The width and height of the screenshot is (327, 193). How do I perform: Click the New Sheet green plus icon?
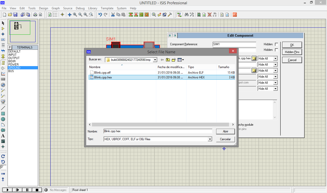[204, 15]
